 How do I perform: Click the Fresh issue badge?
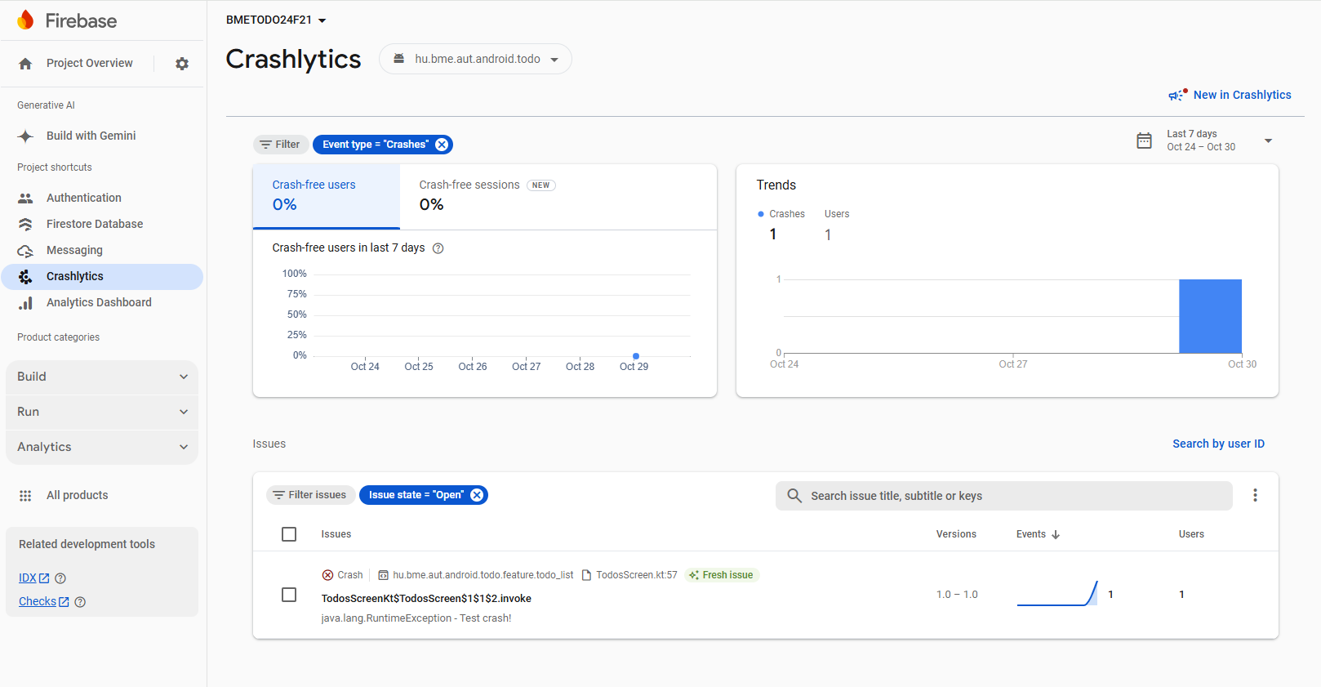tap(722, 575)
